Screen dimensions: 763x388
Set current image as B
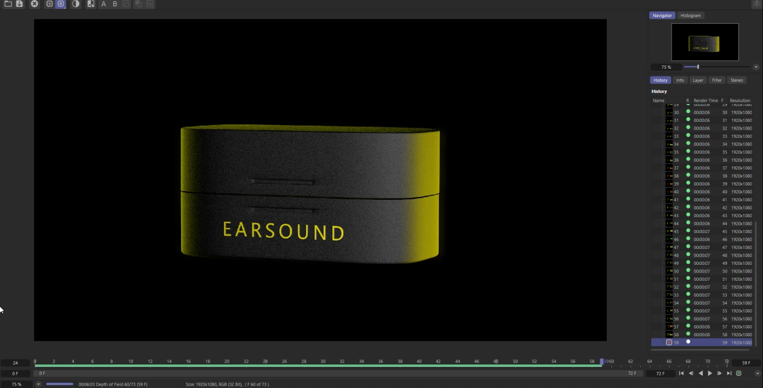click(115, 4)
